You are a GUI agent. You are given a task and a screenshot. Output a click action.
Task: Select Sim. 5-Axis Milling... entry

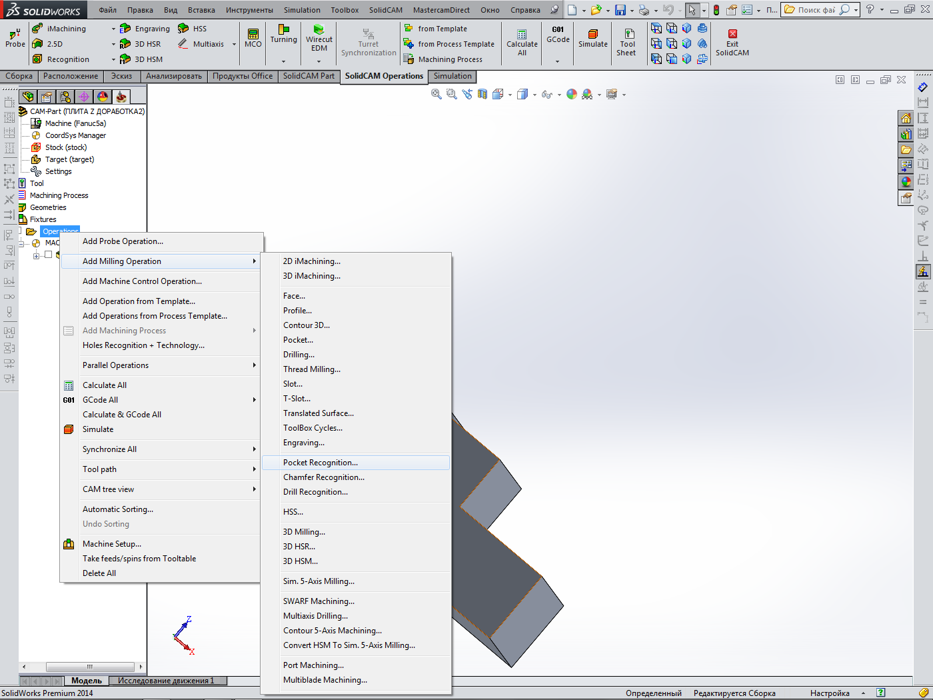click(x=356, y=581)
